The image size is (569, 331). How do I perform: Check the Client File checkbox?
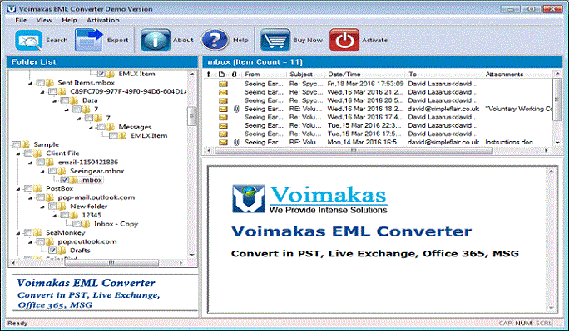pyautogui.click(x=28, y=153)
